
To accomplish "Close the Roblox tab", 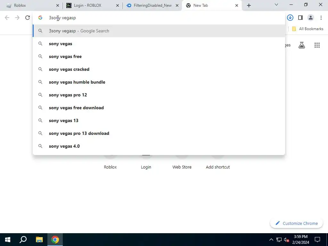I will tap(58, 6).
